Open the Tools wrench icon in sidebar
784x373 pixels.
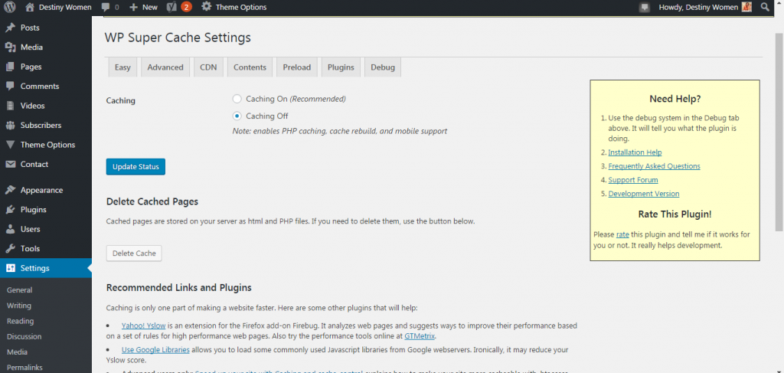coord(10,249)
